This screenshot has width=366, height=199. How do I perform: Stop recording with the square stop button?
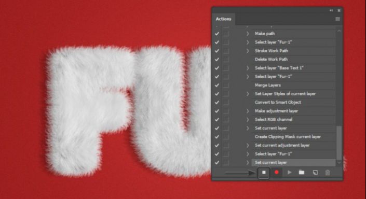[x=264, y=173]
